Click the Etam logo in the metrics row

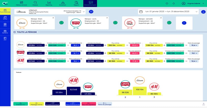[x=21, y=45]
